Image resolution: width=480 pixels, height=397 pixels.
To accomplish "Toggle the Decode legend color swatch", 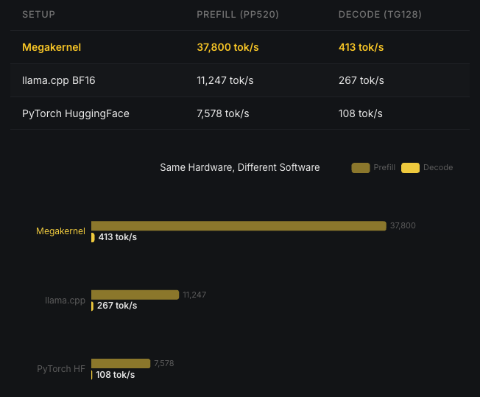I will click(x=410, y=168).
